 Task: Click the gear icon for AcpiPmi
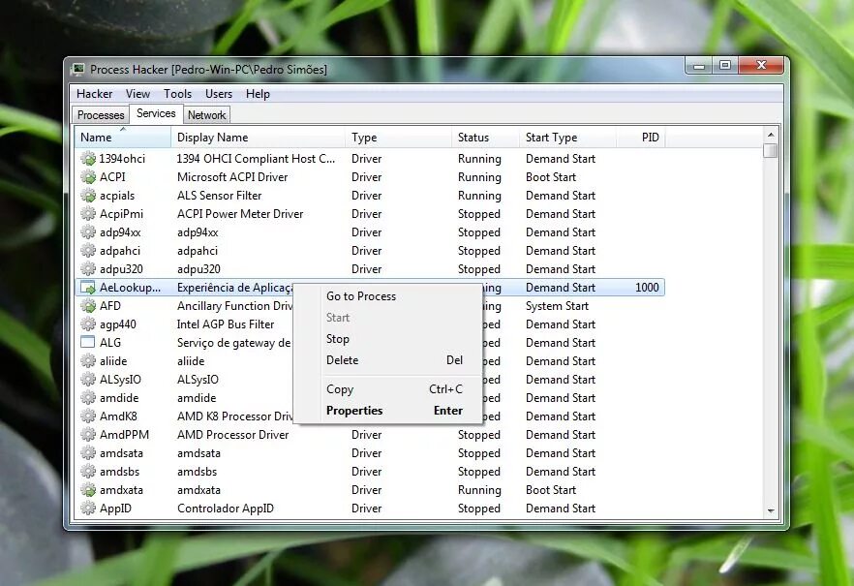point(88,214)
